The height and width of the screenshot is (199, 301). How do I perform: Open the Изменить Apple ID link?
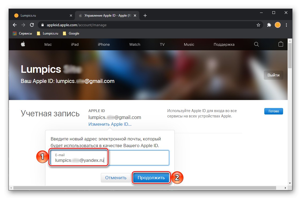pyautogui.click(x=110, y=124)
